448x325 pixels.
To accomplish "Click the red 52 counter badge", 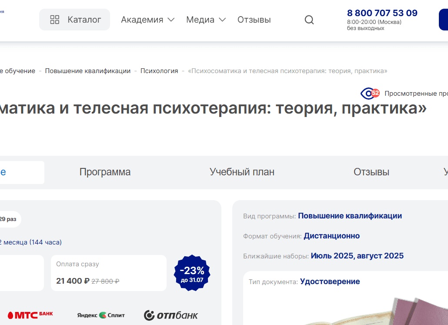I will pos(375,93).
